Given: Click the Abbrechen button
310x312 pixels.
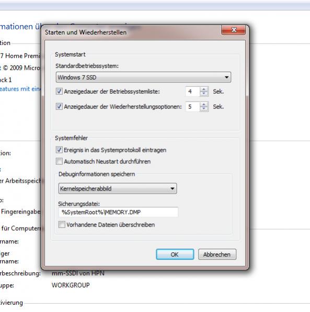Looking at the screenshot, I should click(217, 254).
